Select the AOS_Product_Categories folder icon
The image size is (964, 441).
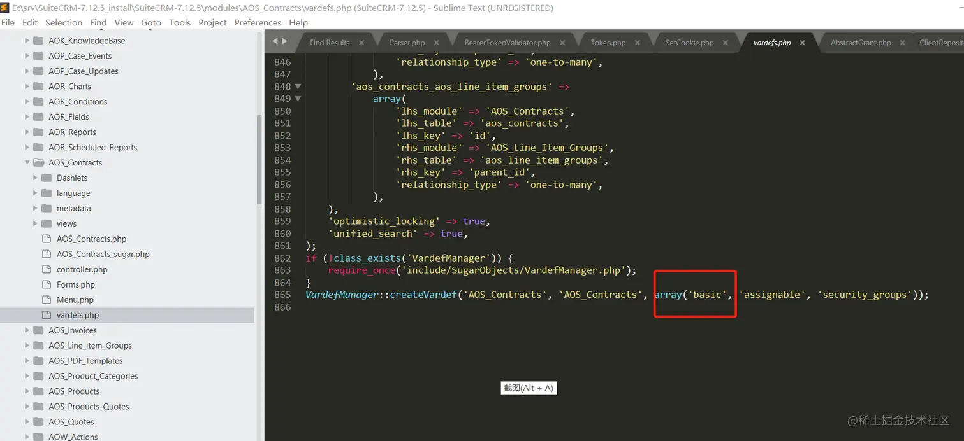click(x=38, y=376)
